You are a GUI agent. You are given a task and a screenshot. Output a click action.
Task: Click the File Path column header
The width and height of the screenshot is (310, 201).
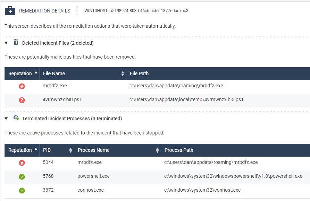click(139, 73)
